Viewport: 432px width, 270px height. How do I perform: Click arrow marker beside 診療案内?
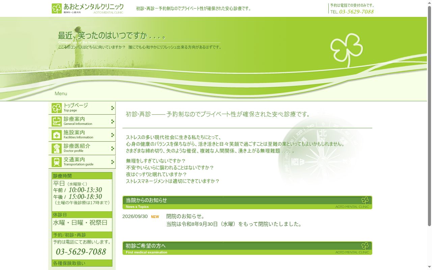click(x=113, y=122)
